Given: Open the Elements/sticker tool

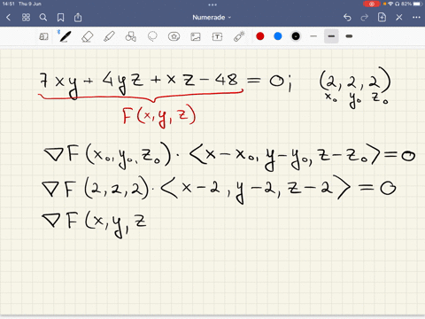Looking at the screenshot, I should 174,36.
